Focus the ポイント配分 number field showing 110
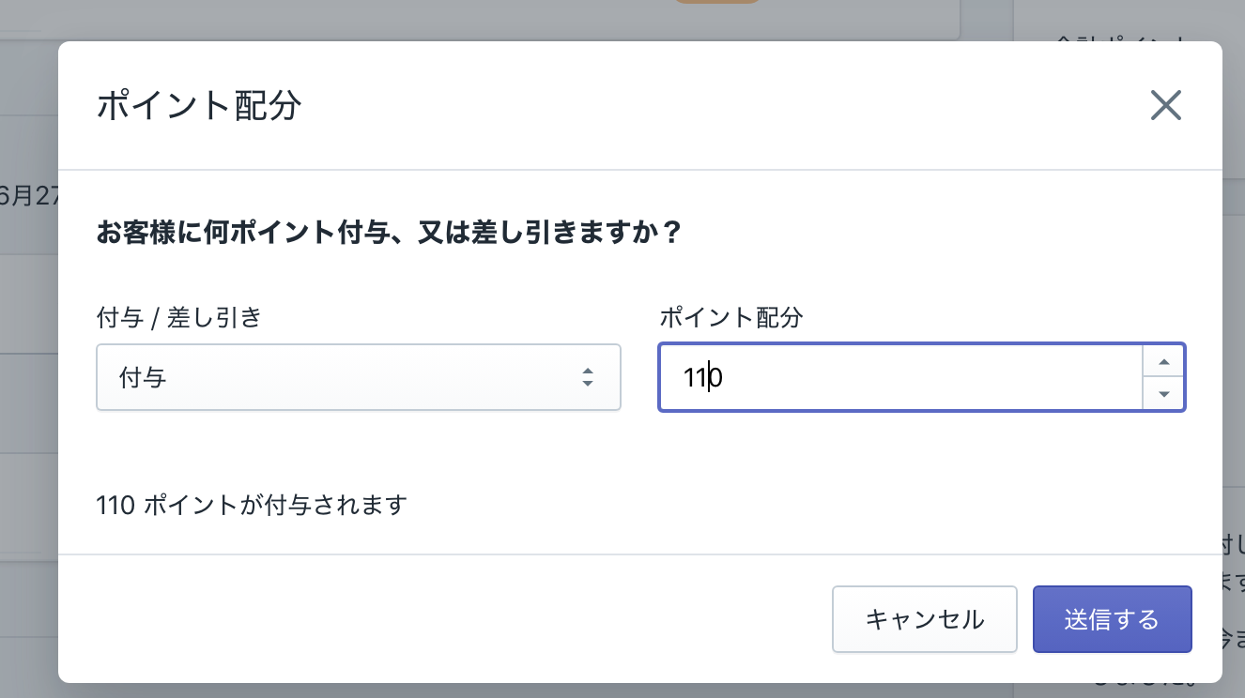The height and width of the screenshot is (698, 1245). (899, 377)
